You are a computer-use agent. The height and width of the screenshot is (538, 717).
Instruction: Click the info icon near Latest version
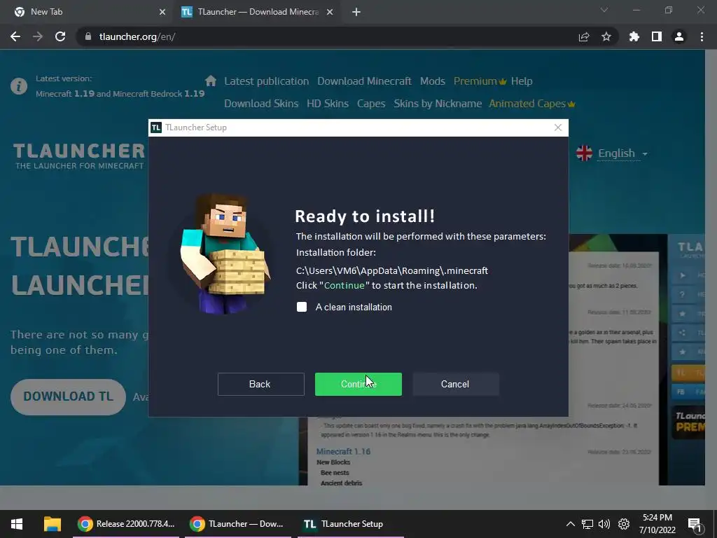point(19,86)
